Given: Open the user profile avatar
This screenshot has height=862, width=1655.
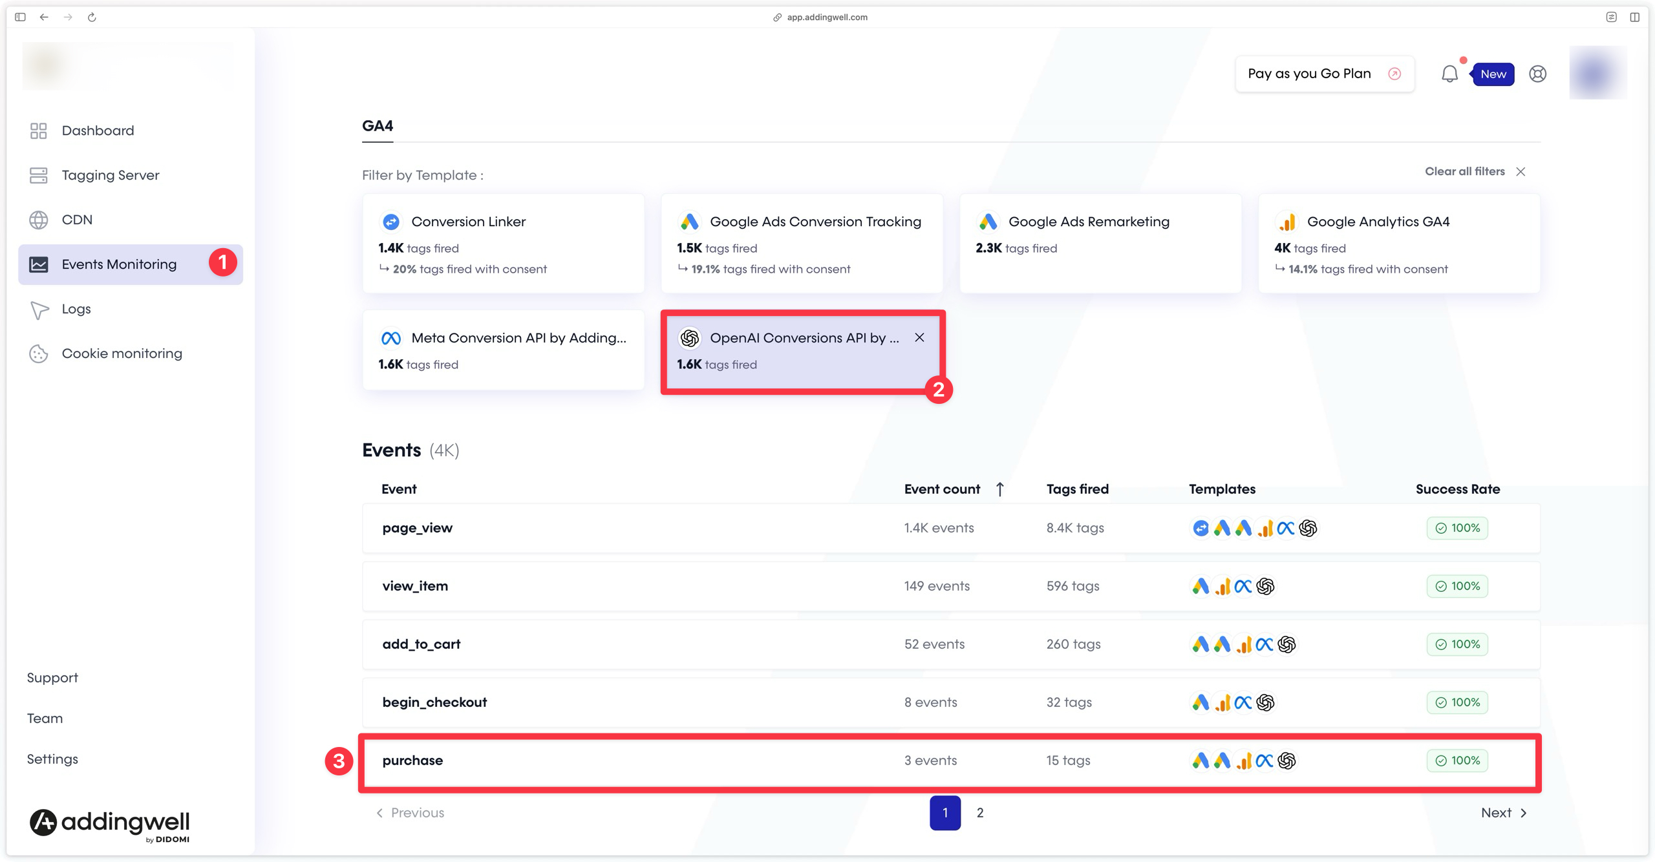Looking at the screenshot, I should point(1597,72).
